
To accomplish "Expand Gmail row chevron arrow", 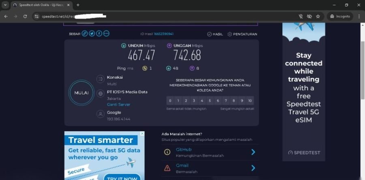I will point(253,168).
